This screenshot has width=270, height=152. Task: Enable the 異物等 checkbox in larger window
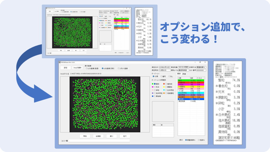(x=155, y=96)
